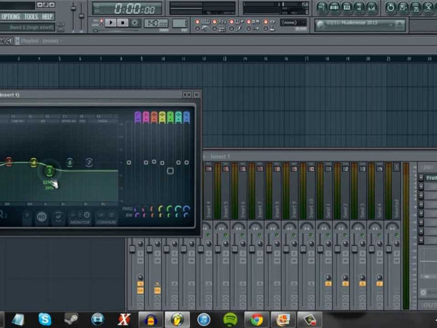Open the Step Sequencer toolbar icon
The height and width of the screenshot is (328, 437).
(334, 8)
